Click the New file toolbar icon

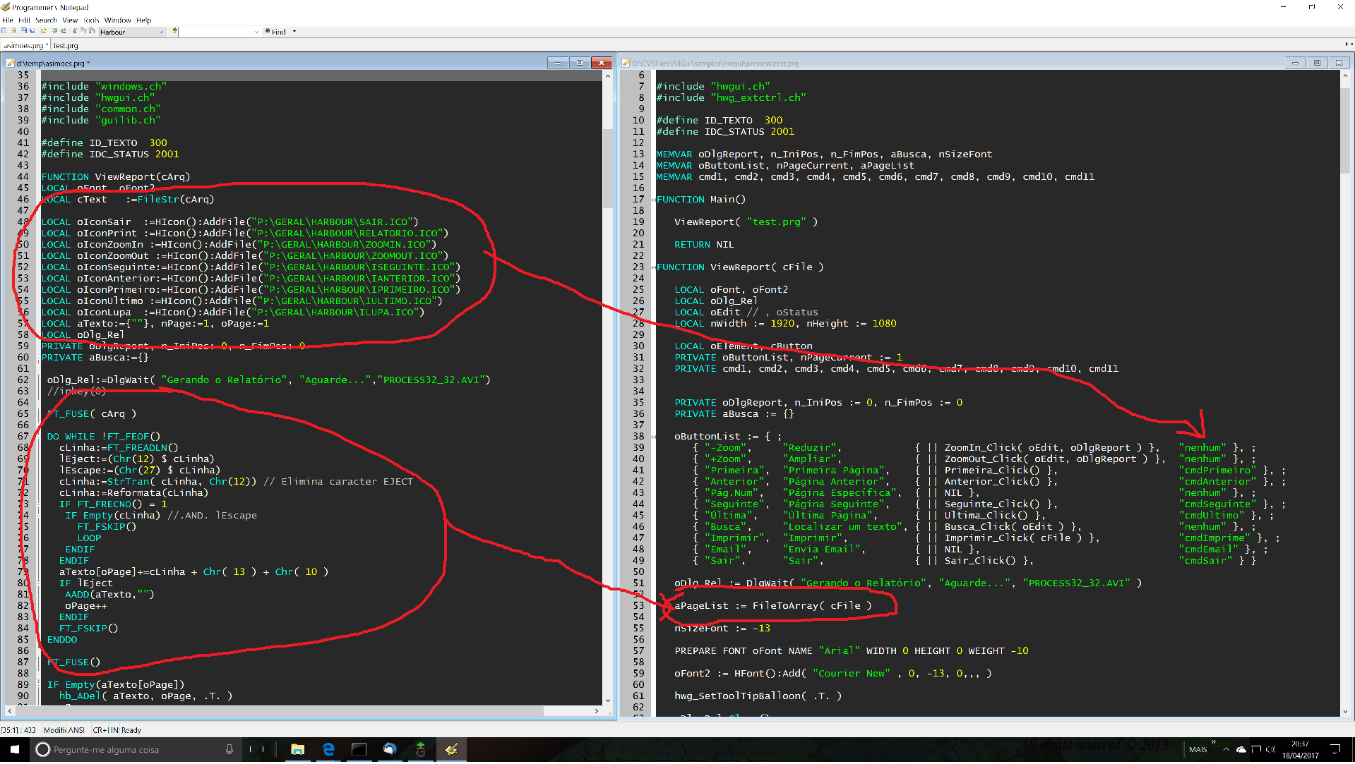[4, 31]
